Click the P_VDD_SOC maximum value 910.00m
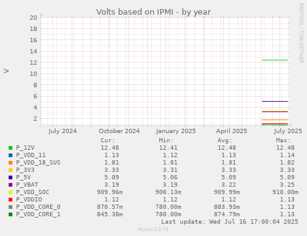 tap(285, 192)
